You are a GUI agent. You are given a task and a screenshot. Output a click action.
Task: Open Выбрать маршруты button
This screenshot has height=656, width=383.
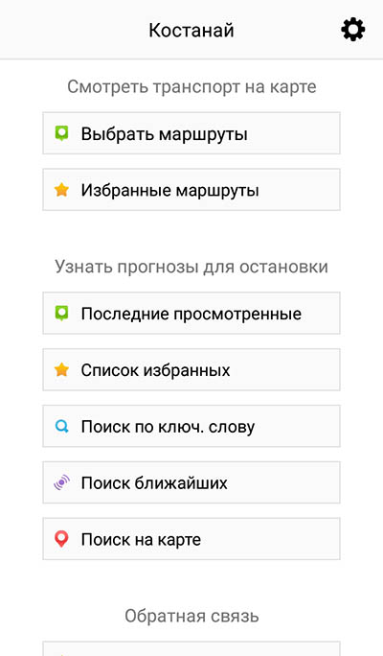click(x=191, y=133)
